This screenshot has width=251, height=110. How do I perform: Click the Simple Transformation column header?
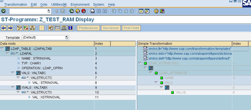click(x=185, y=43)
